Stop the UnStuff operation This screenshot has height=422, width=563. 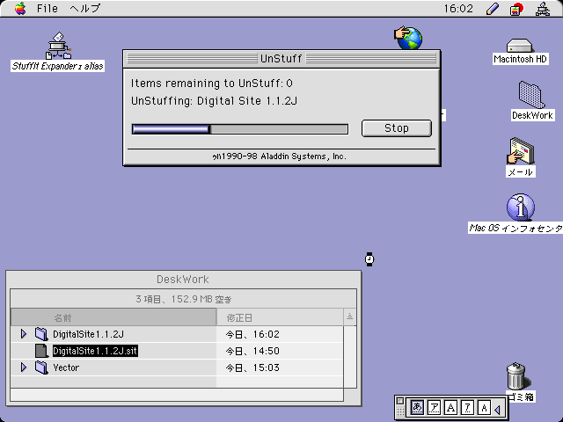(397, 128)
